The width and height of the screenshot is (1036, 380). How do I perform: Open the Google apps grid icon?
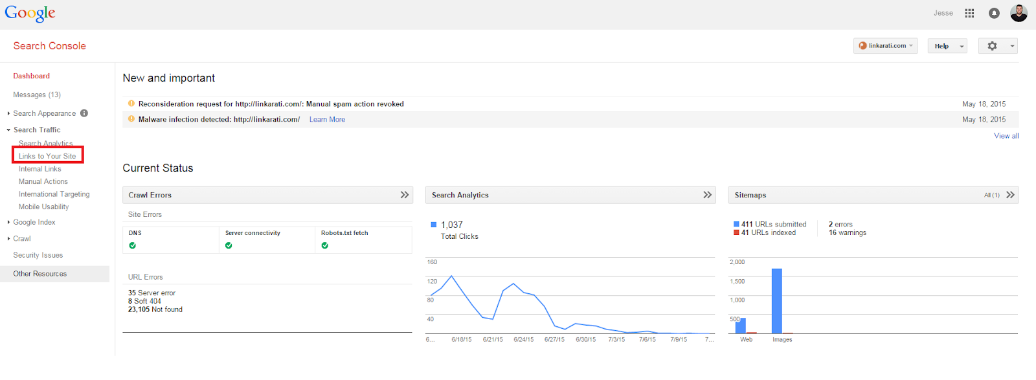pos(969,13)
